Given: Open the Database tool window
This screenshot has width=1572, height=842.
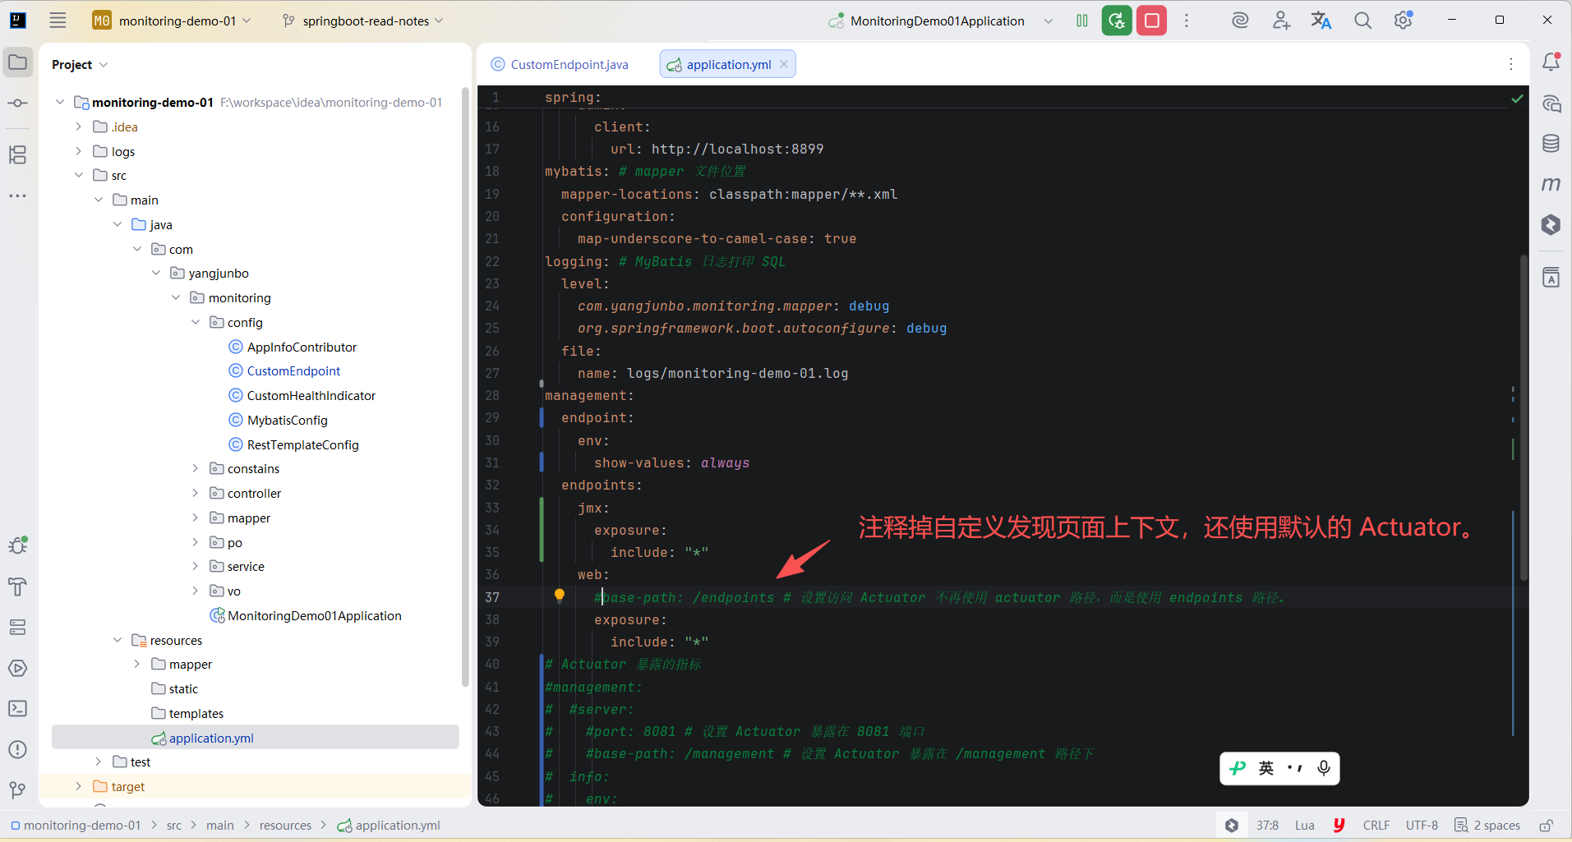Looking at the screenshot, I should tap(1551, 144).
